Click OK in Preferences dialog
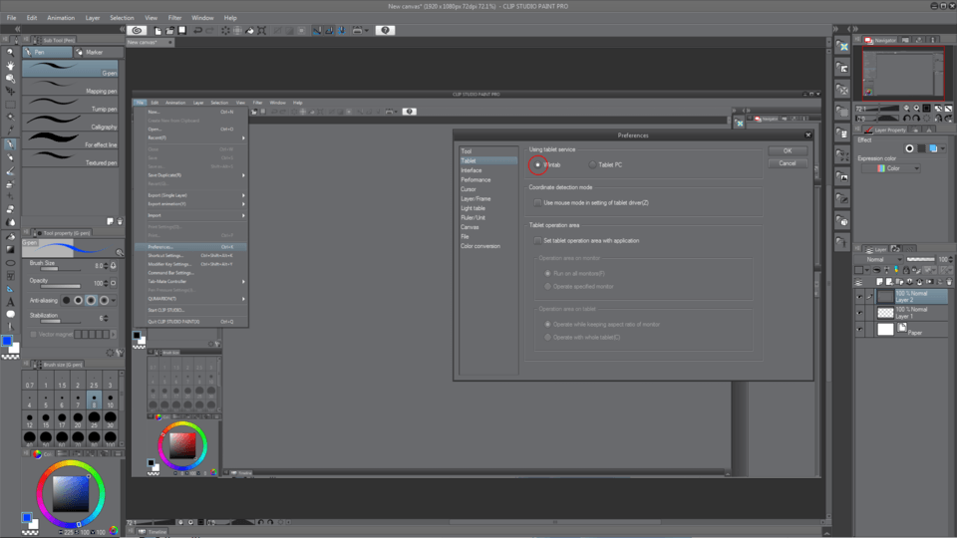This screenshot has height=538, width=957. click(x=787, y=150)
